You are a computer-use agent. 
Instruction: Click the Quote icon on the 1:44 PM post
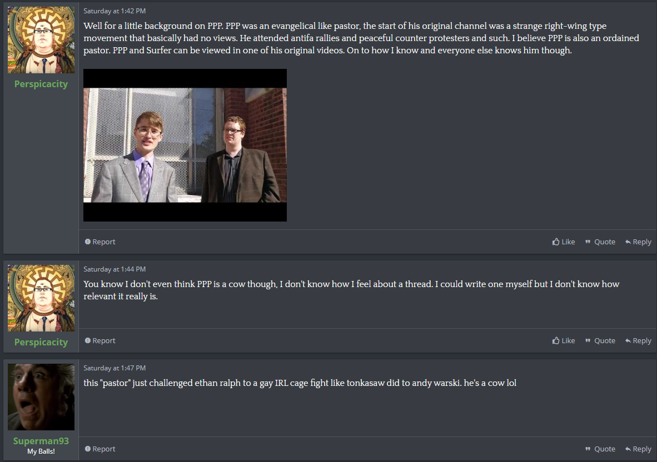588,340
